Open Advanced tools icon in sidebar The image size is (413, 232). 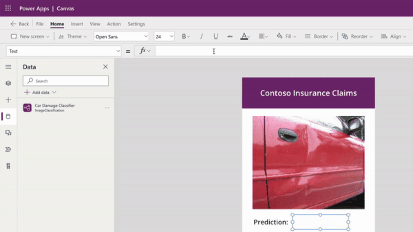click(8, 166)
